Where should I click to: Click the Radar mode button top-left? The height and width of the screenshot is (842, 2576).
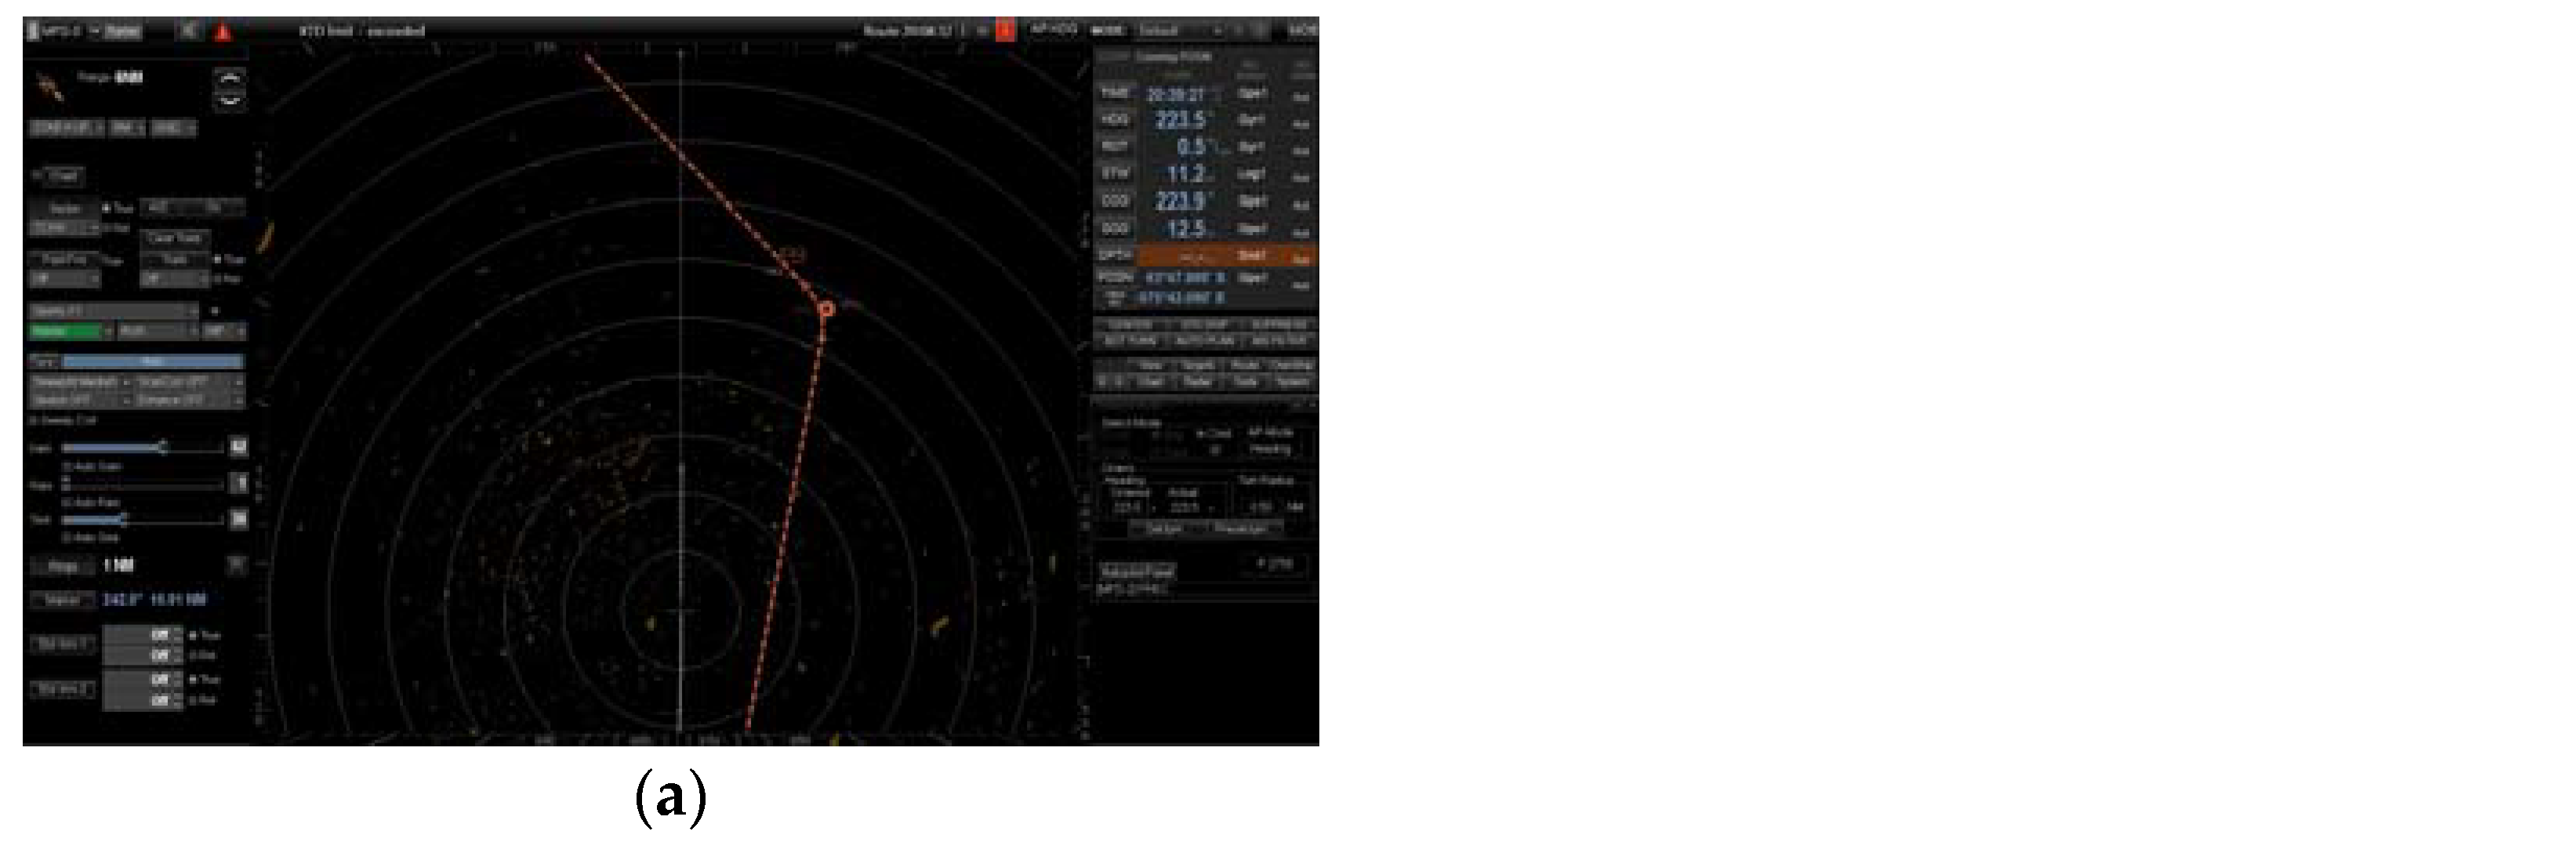pyautogui.click(x=123, y=31)
